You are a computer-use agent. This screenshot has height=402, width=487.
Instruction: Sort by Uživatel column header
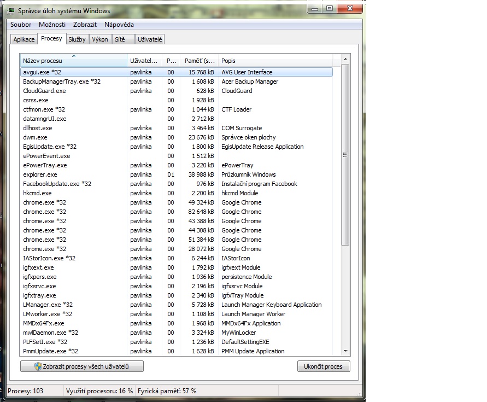click(144, 61)
